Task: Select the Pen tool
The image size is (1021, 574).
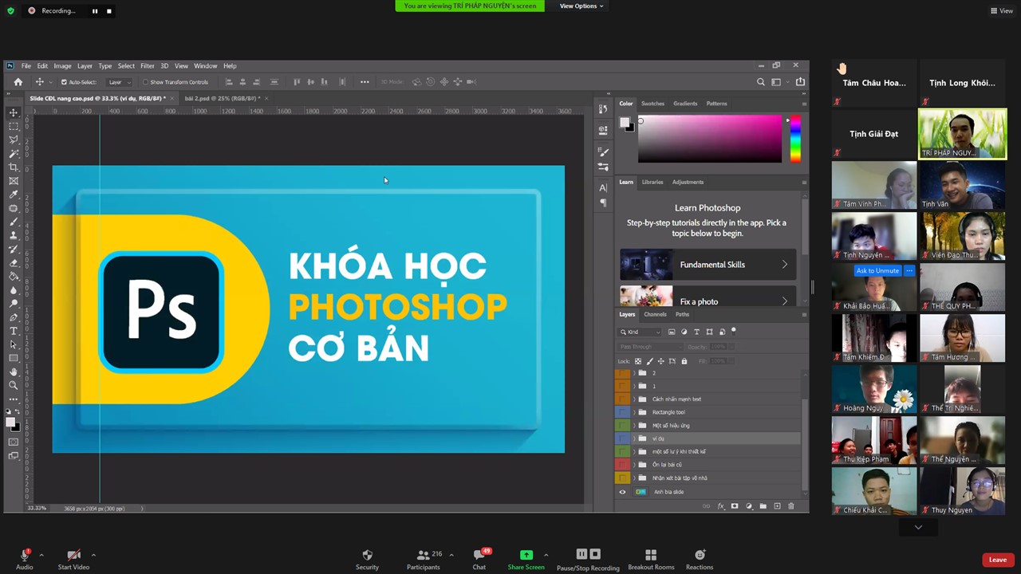Action: (14, 317)
